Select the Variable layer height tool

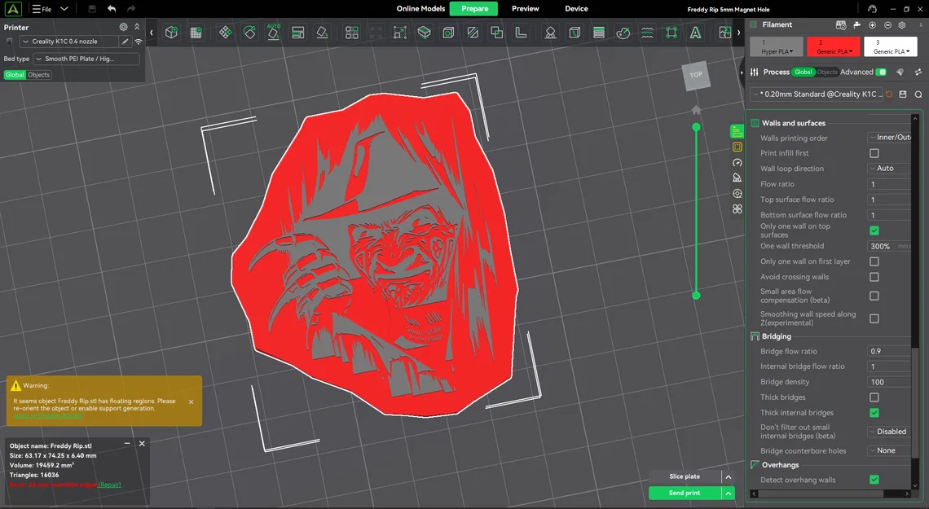pyautogui.click(x=599, y=33)
